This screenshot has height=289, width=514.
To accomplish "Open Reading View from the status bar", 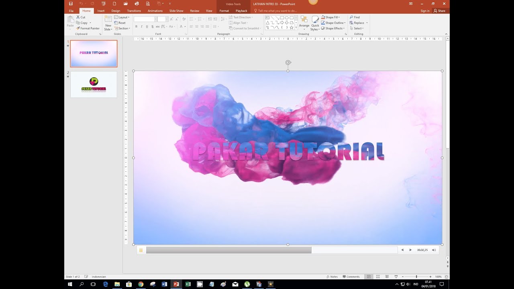I will click(x=387, y=277).
